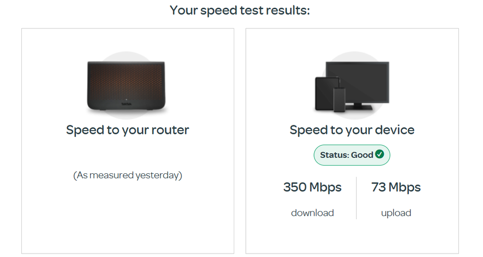Click the "download" label
Viewport: 483px width, 257px height.
313,213
